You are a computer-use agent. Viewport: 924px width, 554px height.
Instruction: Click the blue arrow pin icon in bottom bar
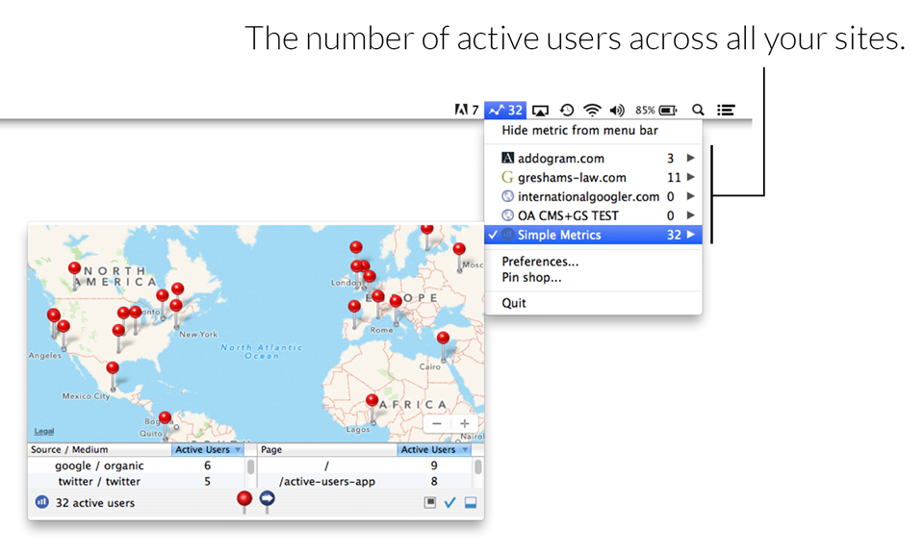point(267,501)
